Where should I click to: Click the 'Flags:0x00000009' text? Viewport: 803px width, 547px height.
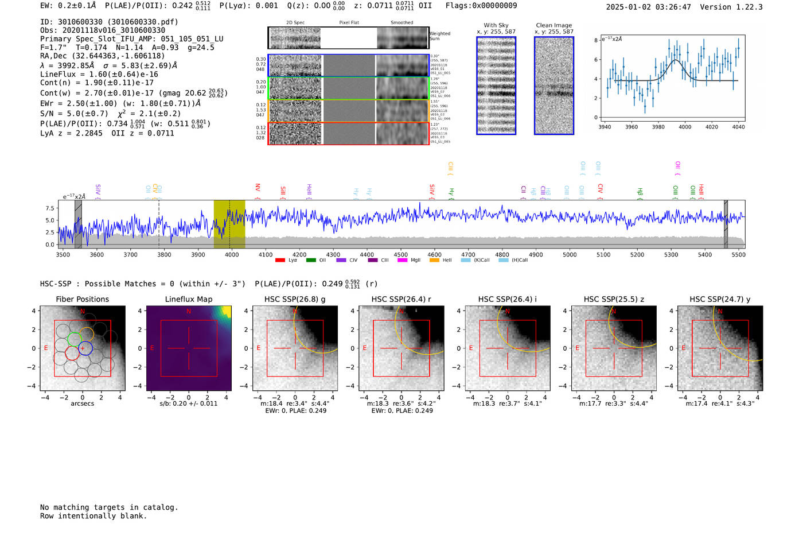point(481,6)
